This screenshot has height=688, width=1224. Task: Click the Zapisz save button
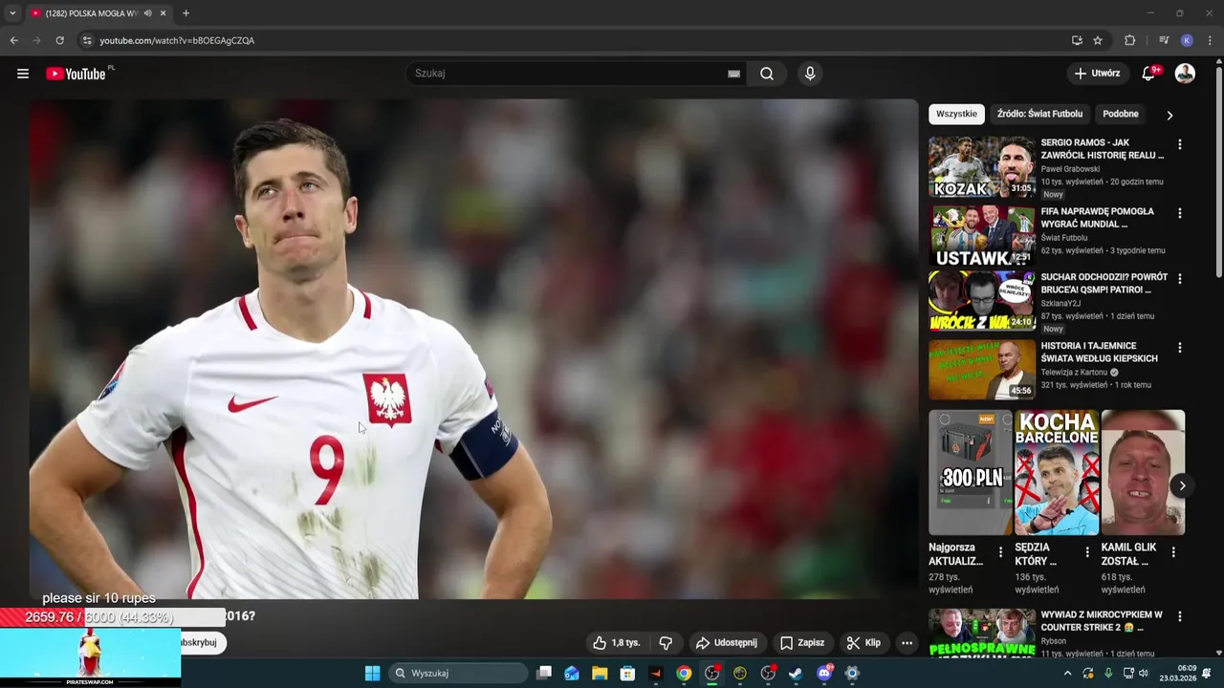pyautogui.click(x=801, y=643)
